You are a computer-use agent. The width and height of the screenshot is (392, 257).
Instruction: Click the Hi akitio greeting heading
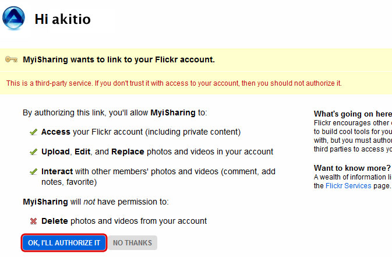(62, 19)
